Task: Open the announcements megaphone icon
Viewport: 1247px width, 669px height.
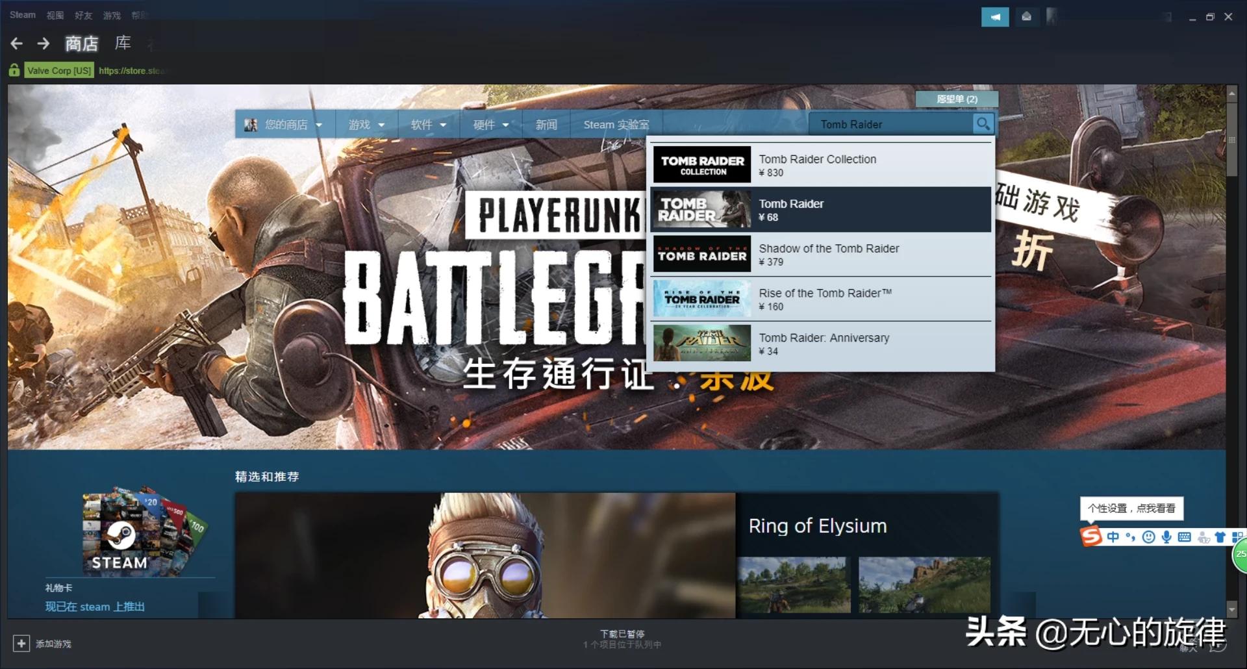Action: [x=995, y=17]
